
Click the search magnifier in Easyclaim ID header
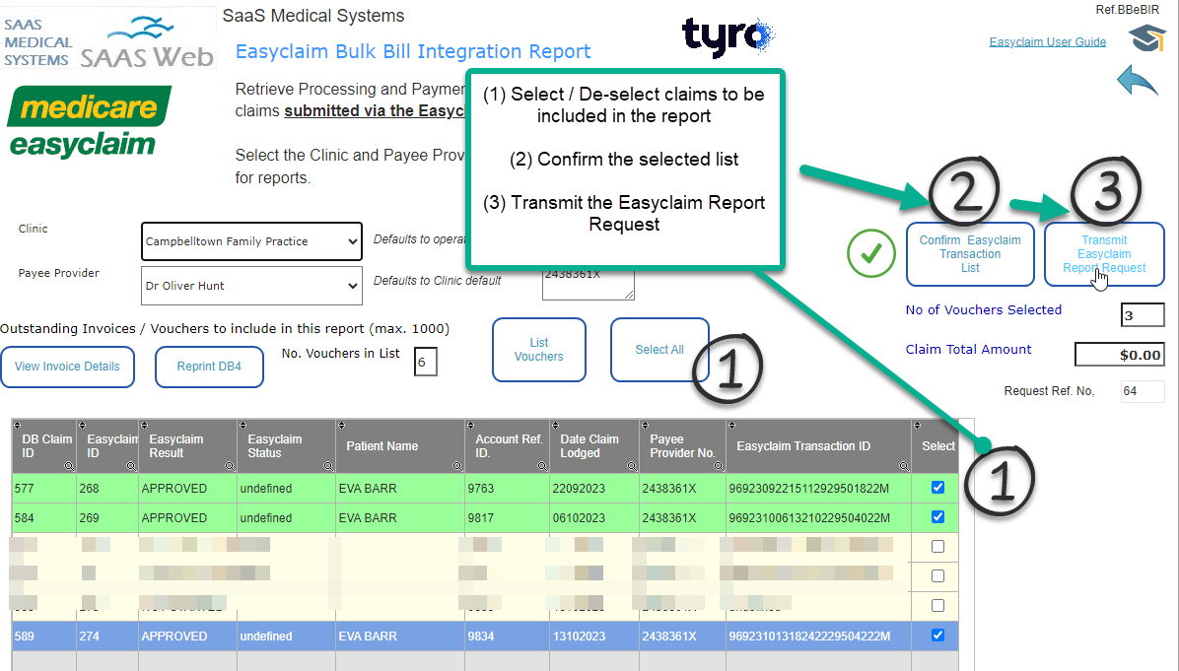131,467
